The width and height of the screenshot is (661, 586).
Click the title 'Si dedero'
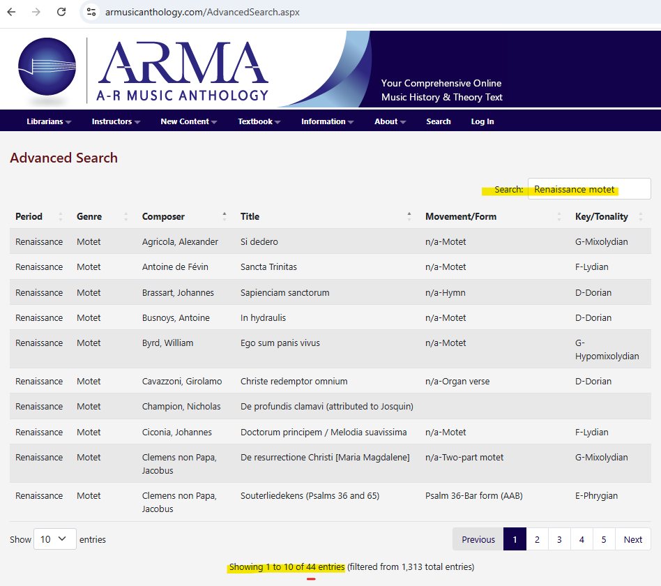pyautogui.click(x=259, y=242)
